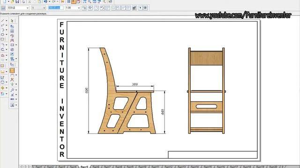Select the Circle drawing tool

(2, 35)
